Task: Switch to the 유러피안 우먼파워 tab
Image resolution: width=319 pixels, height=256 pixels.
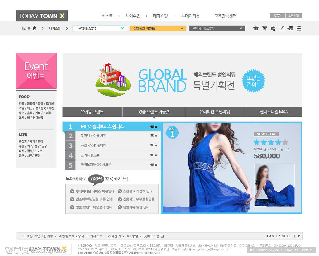Action: (215, 111)
